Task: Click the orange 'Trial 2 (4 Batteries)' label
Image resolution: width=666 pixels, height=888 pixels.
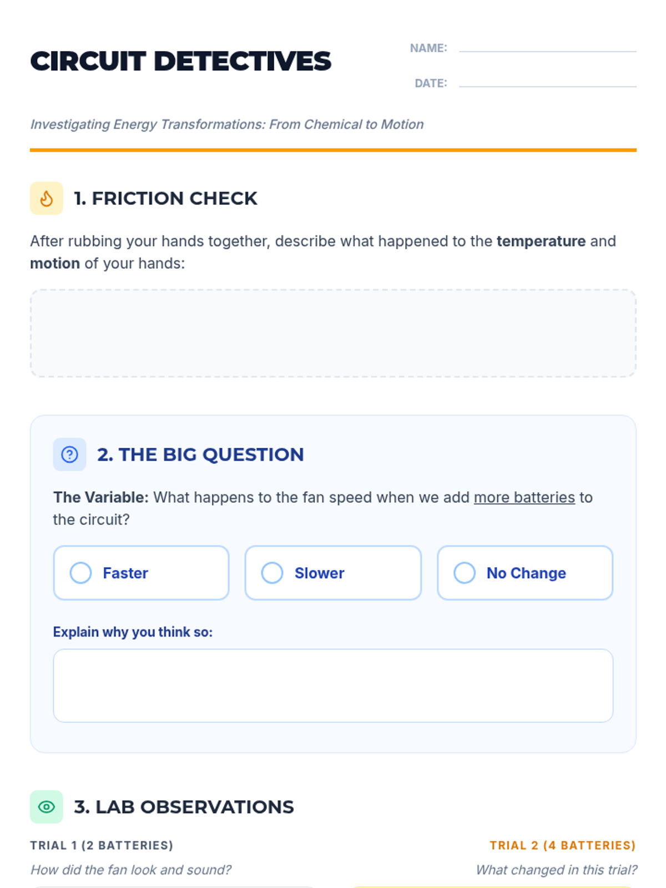Action: [x=562, y=845]
